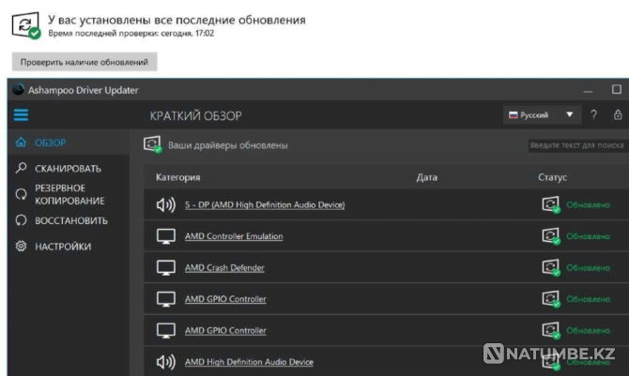Image resolution: width=629 pixels, height=376 pixels.
Task: Click Обновлено text in AMD Crash Defender row
Action: pos(588,267)
